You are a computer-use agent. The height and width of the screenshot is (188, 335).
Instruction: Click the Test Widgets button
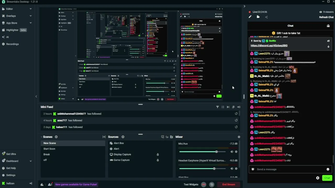click(191, 185)
